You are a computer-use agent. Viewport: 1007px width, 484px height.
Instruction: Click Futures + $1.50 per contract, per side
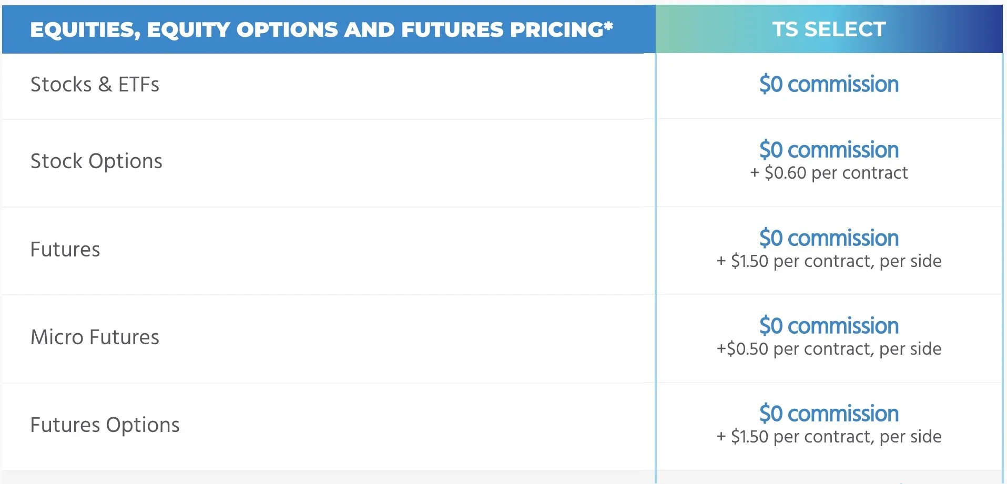pos(829,261)
